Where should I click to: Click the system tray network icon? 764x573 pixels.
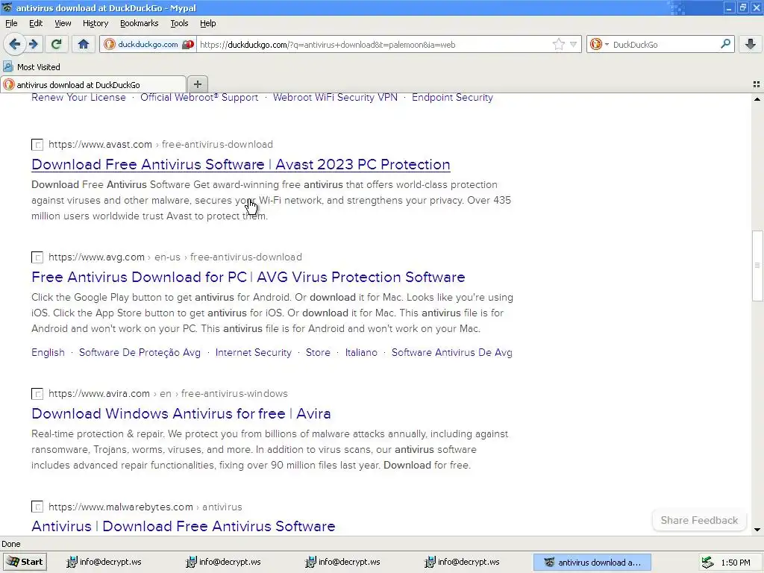(708, 563)
